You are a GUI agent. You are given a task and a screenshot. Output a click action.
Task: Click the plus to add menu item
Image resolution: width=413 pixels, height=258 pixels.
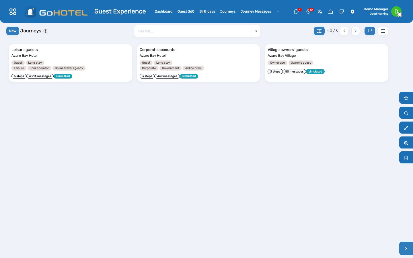point(278,11)
